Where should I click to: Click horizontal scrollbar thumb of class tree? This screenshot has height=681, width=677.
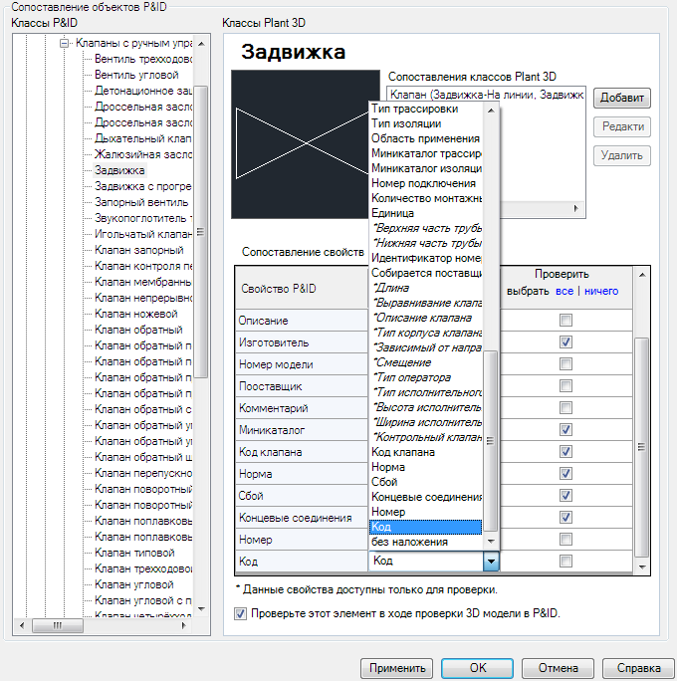pos(58,625)
